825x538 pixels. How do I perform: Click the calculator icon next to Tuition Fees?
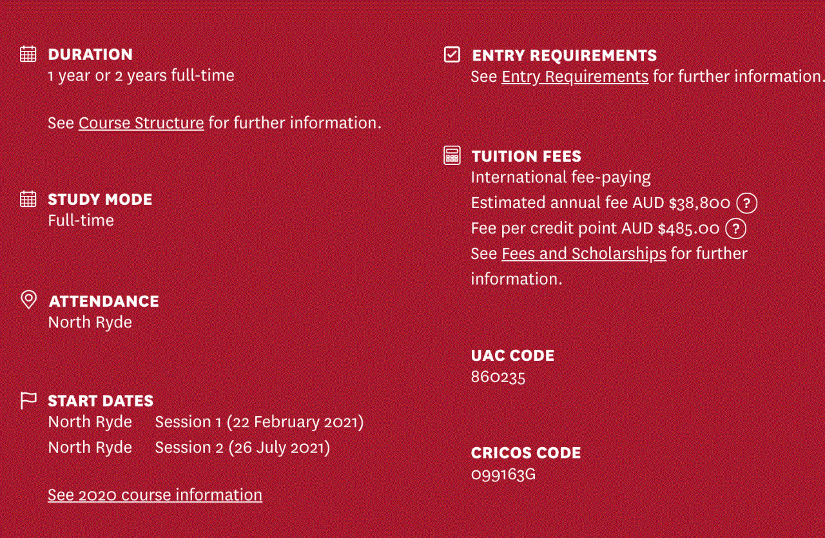452,156
